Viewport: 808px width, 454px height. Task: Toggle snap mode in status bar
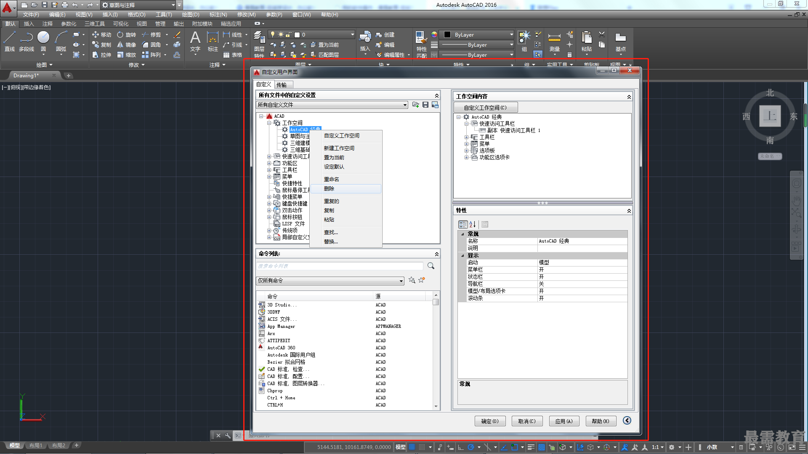[422, 447]
